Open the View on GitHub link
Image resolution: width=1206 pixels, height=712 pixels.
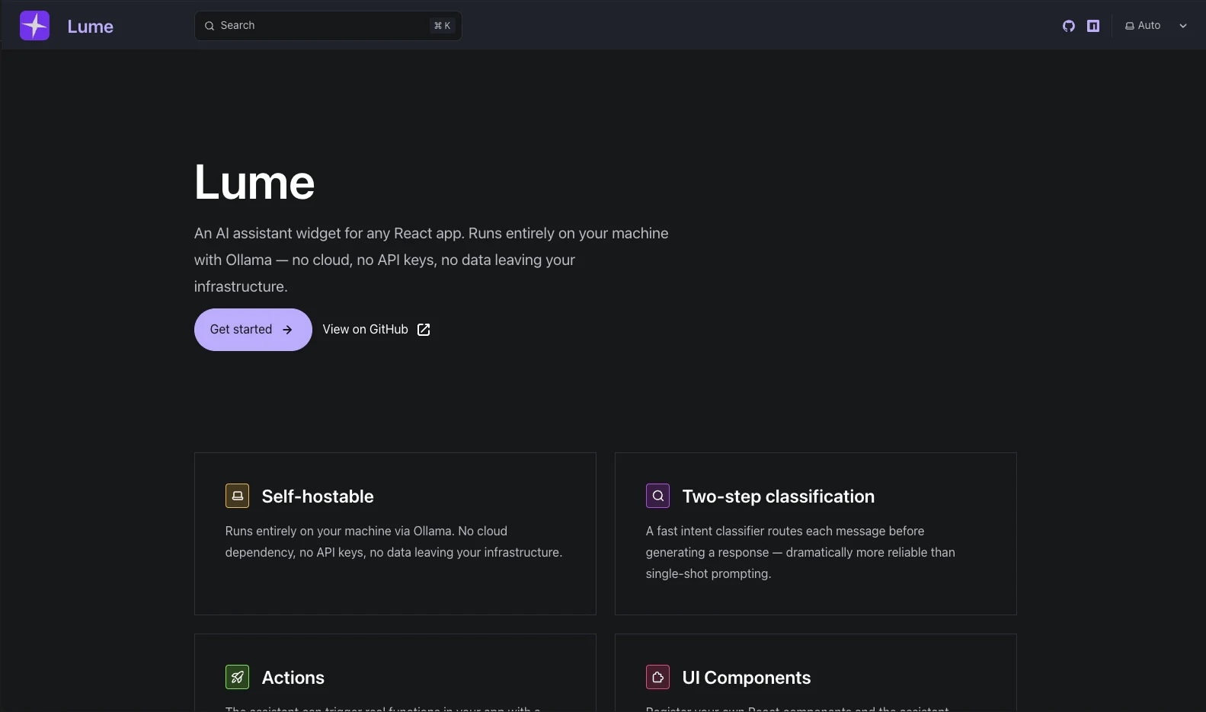click(376, 330)
